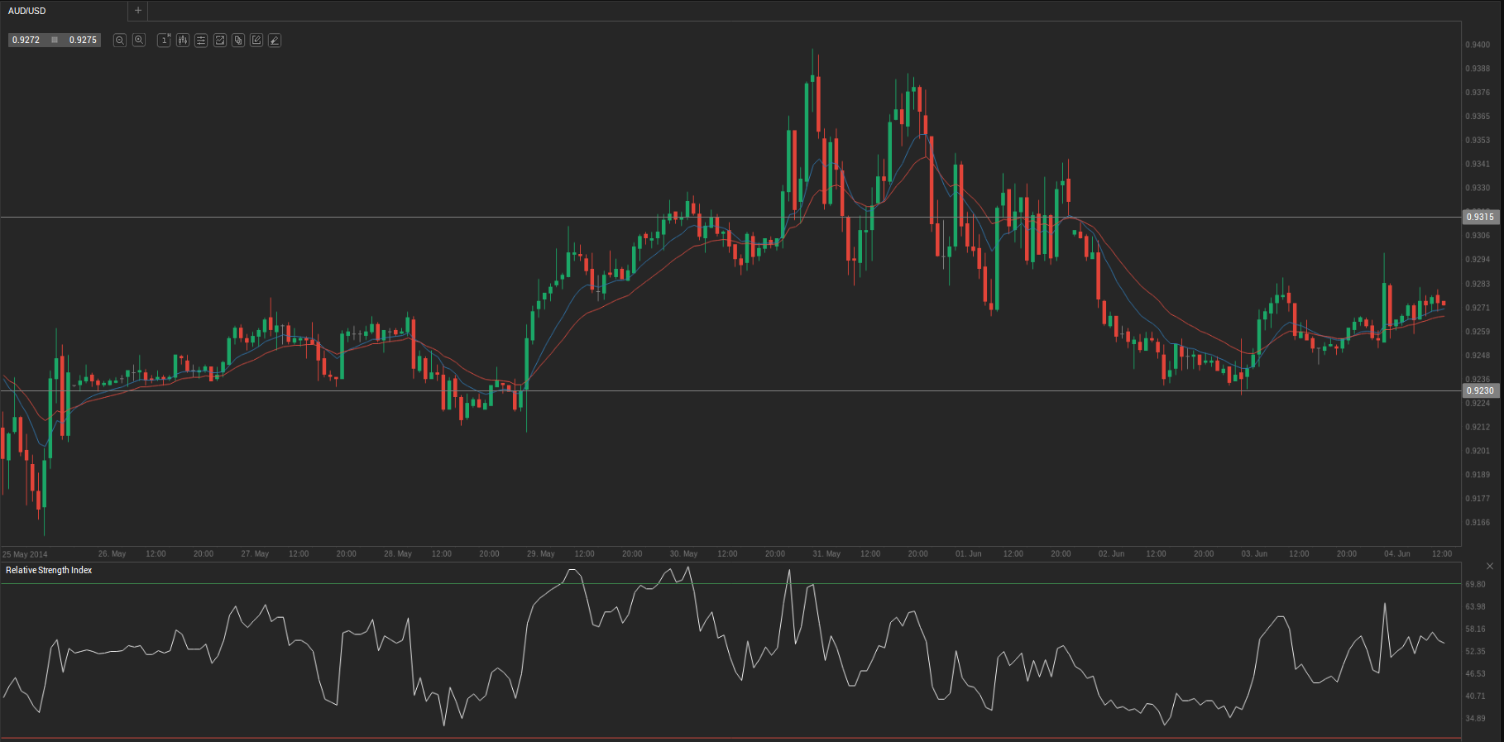Select the 0.9230 price level marker

tap(1480, 390)
